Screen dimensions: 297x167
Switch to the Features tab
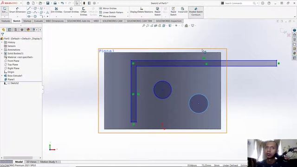point(6,21)
